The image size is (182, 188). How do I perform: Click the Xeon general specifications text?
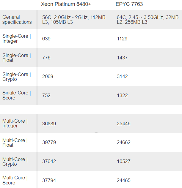(74, 20)
